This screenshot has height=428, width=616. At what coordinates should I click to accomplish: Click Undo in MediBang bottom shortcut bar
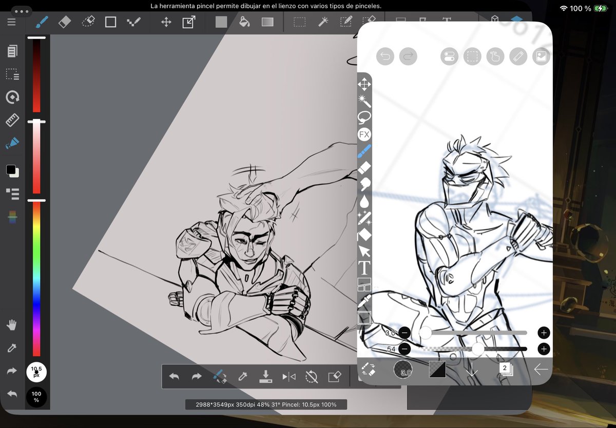coord(174,377)
